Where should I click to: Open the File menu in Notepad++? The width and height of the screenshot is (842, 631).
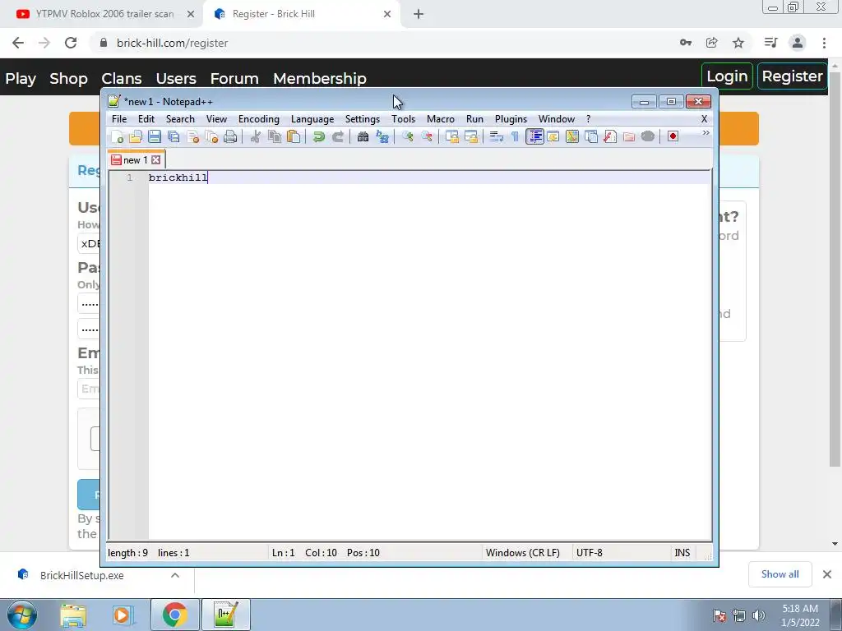pos(119,118)
